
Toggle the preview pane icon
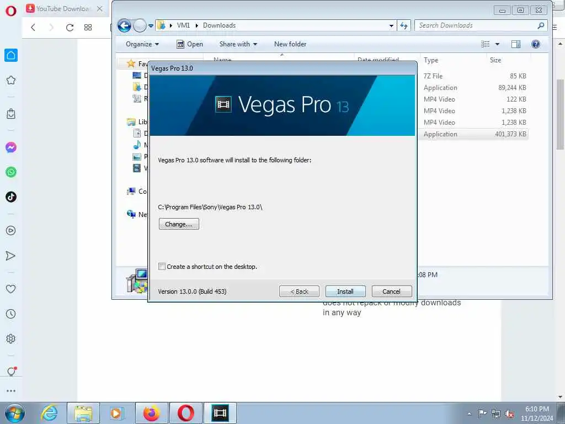pos(516,44)
